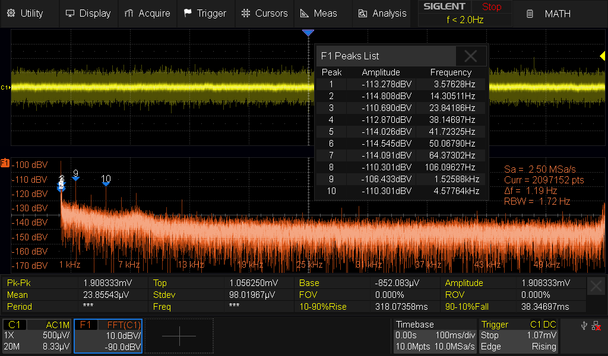
Task: Select peak 9 row in Peaks List
Action: 401,179
